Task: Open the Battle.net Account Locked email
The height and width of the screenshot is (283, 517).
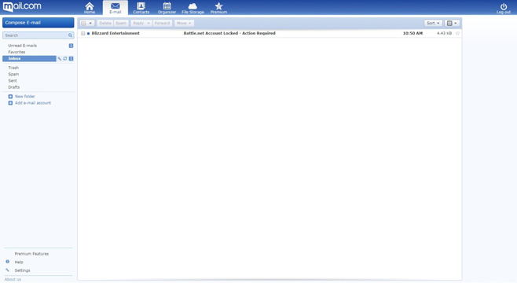Action: click(229, 33)
